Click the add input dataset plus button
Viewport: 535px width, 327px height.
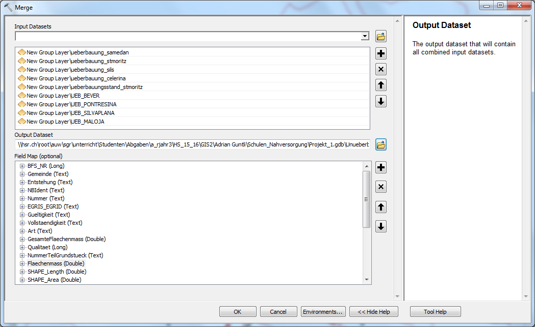point(380,53)
